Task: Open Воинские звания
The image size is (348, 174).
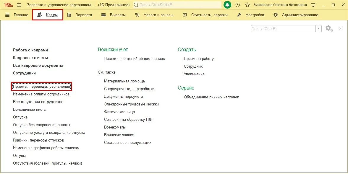Action: pyautogui.click(x=119, y=135)
